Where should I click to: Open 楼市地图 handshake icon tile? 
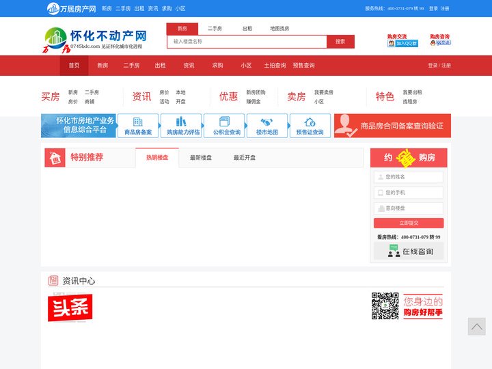click(267, 126)
